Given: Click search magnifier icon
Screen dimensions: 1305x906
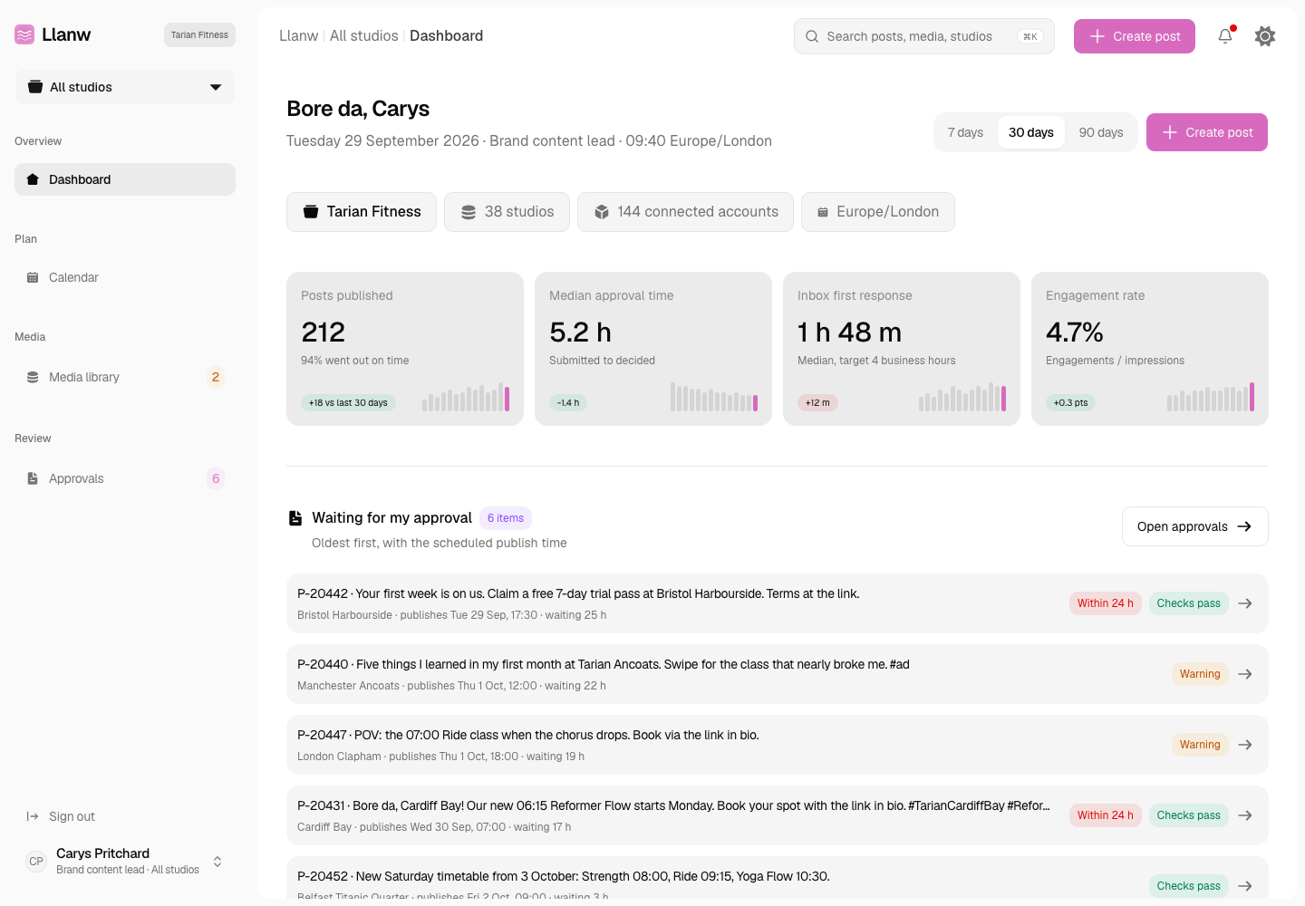Looking at the screenshot, I should [x=812, y=36].
